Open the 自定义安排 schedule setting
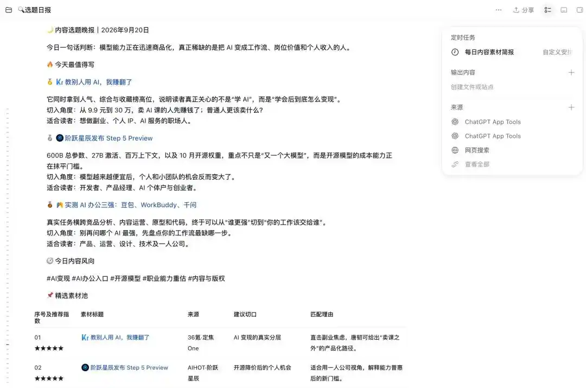 tap(557, 52)
